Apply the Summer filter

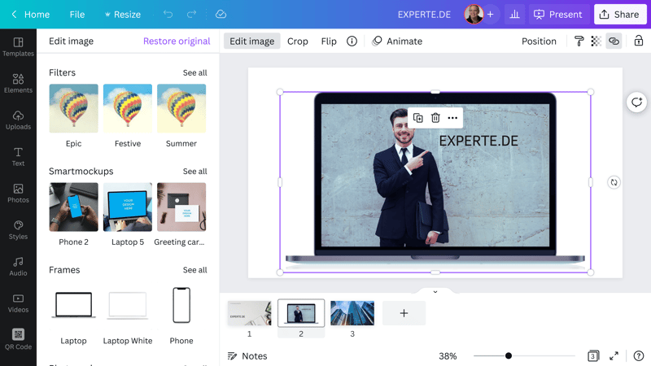[181, 109]
